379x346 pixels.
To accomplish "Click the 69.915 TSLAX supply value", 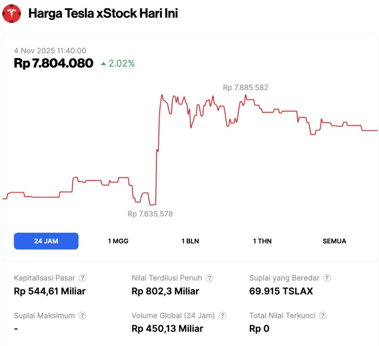I will pyautogui.click(x=281, y=291).
